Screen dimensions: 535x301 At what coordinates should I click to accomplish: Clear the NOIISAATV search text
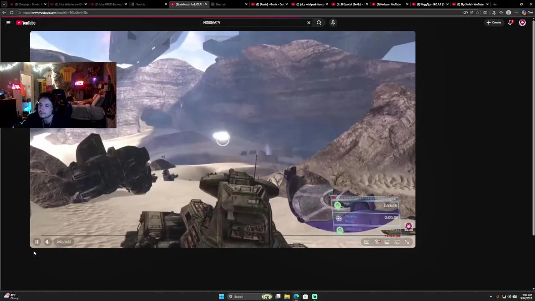(x=309, y=23)
